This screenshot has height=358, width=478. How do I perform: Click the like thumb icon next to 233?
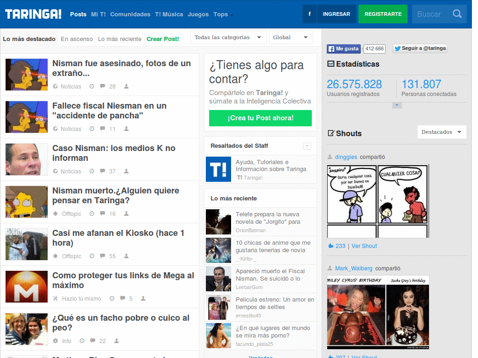[x=331, y=246]
